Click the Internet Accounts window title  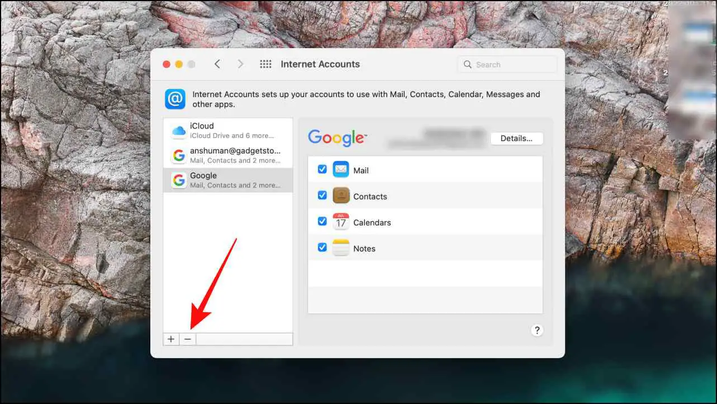click(320, 64)
